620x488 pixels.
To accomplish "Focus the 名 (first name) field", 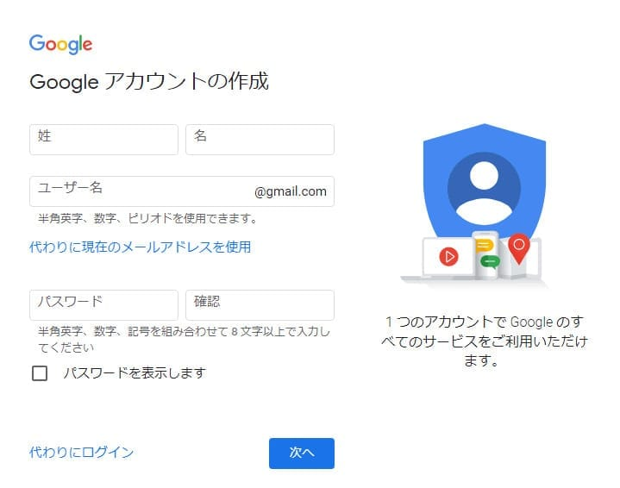I will click(260, 140).
